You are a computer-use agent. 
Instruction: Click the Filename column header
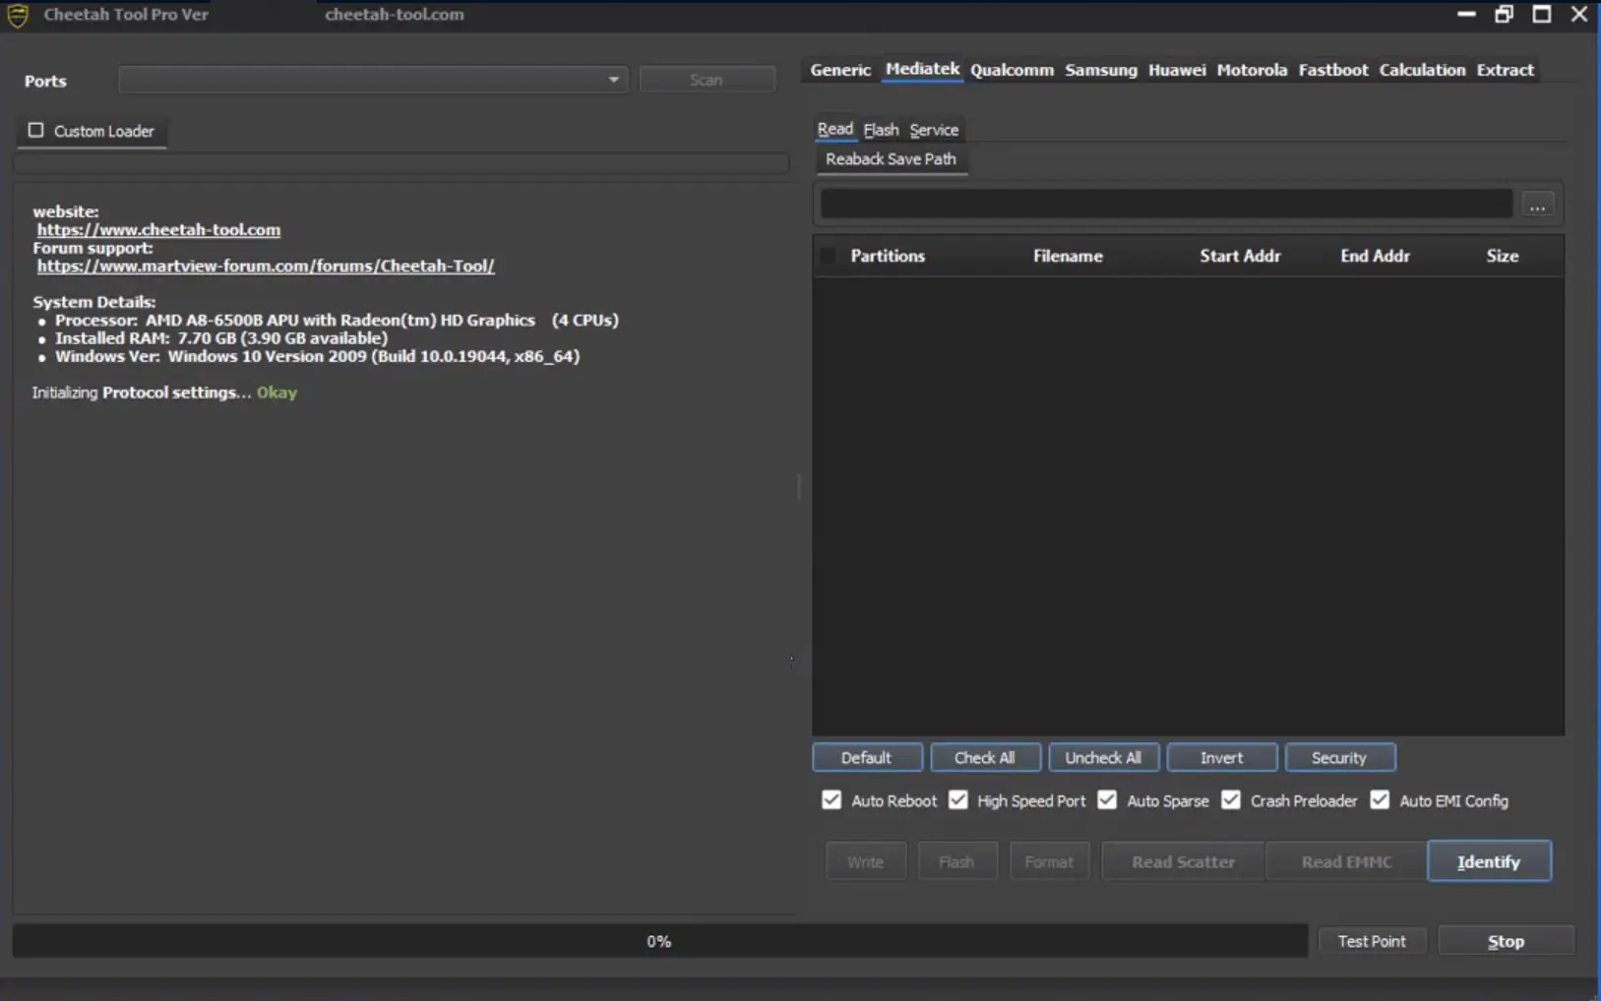[1068, 256]
